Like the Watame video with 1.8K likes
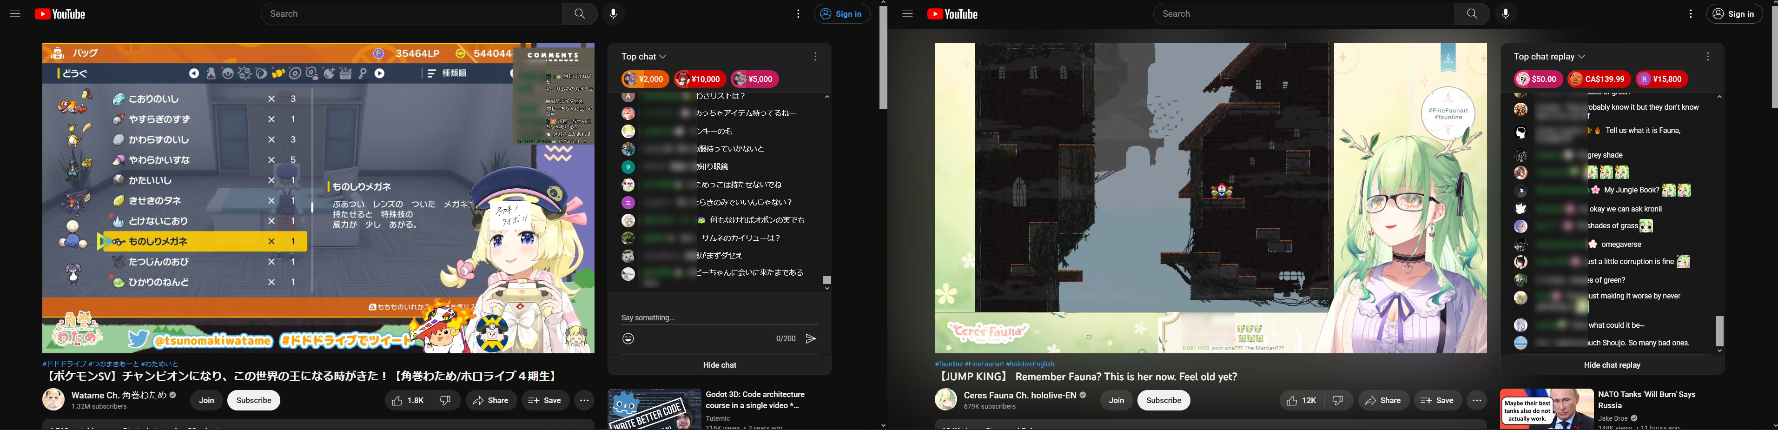1778x430 pixels. (408, 400)
